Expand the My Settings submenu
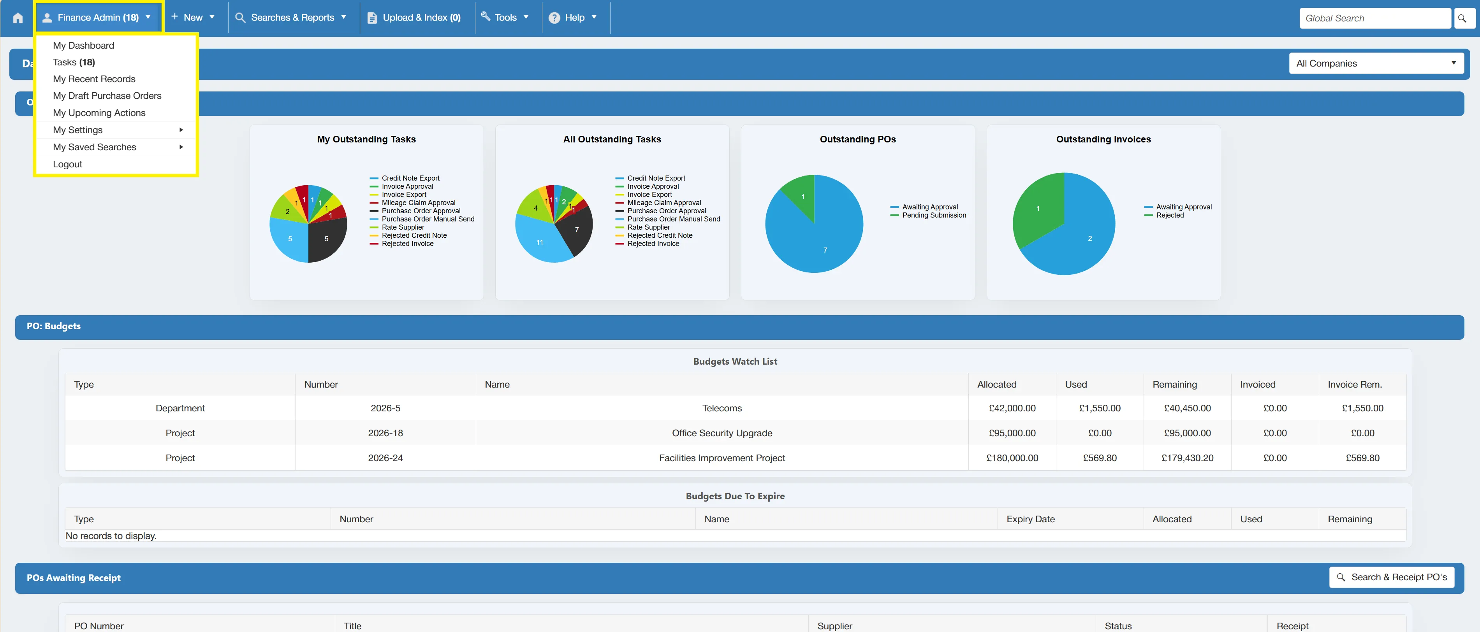The height and width of the screenshot is (632, 1480). coord(117,130)
